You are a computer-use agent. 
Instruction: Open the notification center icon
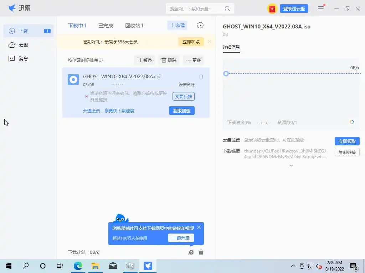[x=354, y=266]
